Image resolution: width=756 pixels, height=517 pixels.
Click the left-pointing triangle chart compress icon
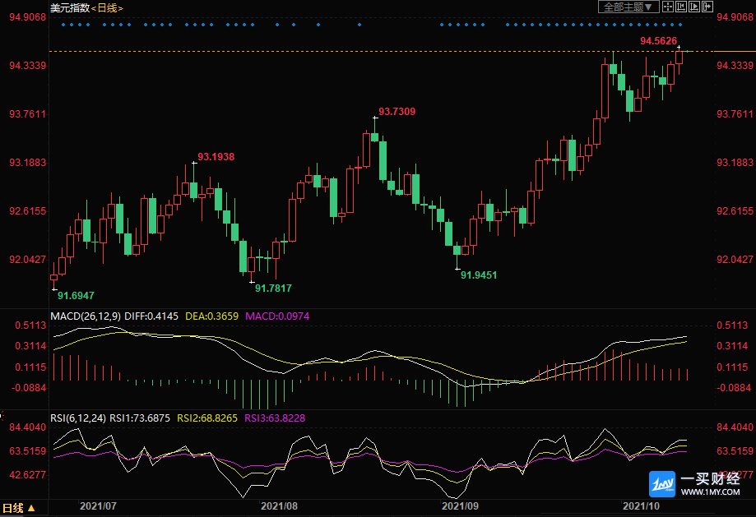(681, 7)
